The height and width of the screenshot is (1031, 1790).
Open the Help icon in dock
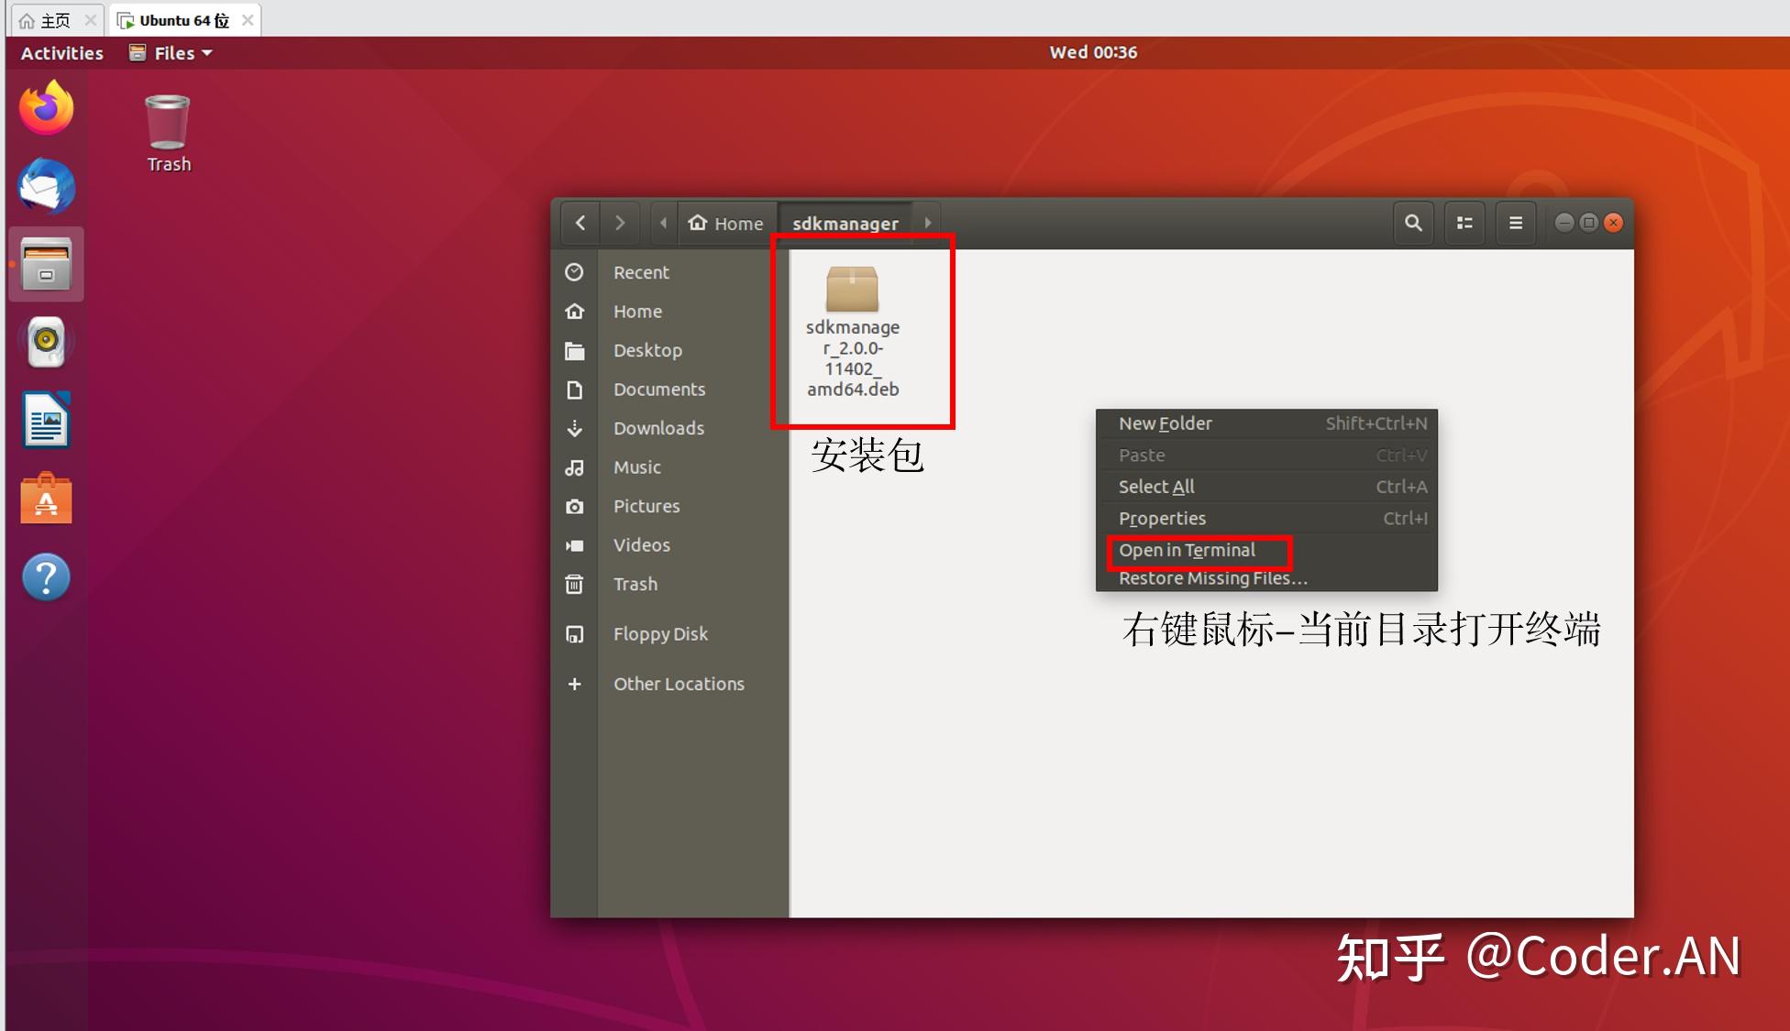tap(46, 577)
